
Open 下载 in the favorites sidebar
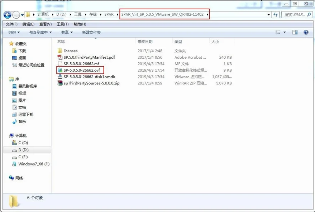point(22,51)
